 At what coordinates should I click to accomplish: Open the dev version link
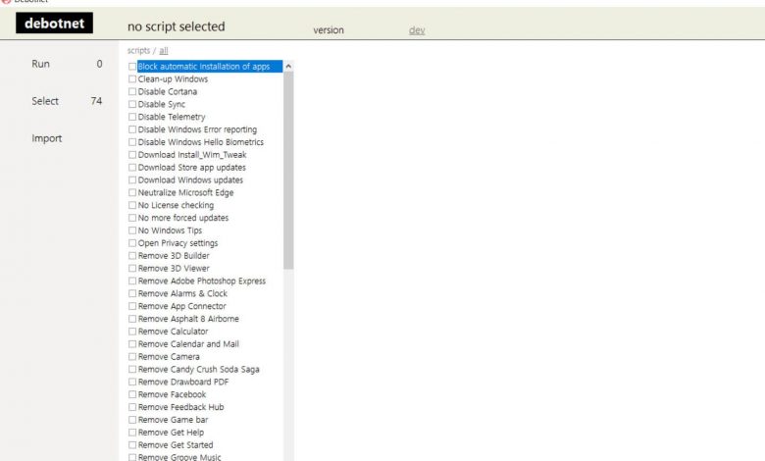point(417,30)
